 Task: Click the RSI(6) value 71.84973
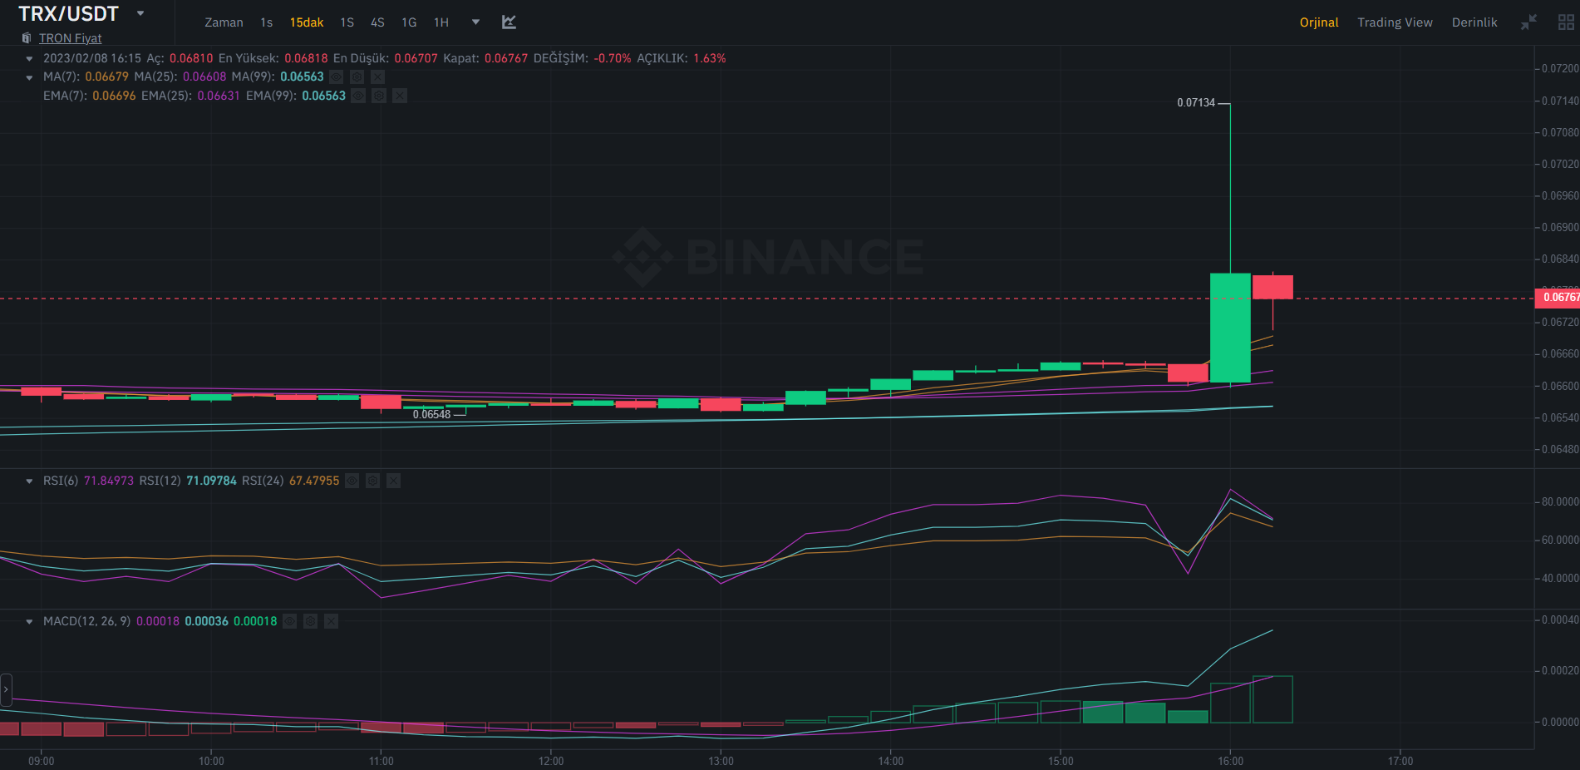pyautogui.click(x=109, y=481)
